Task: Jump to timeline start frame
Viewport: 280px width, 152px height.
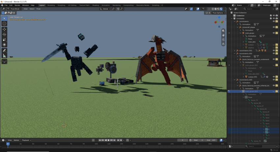Action: (100, 140)
